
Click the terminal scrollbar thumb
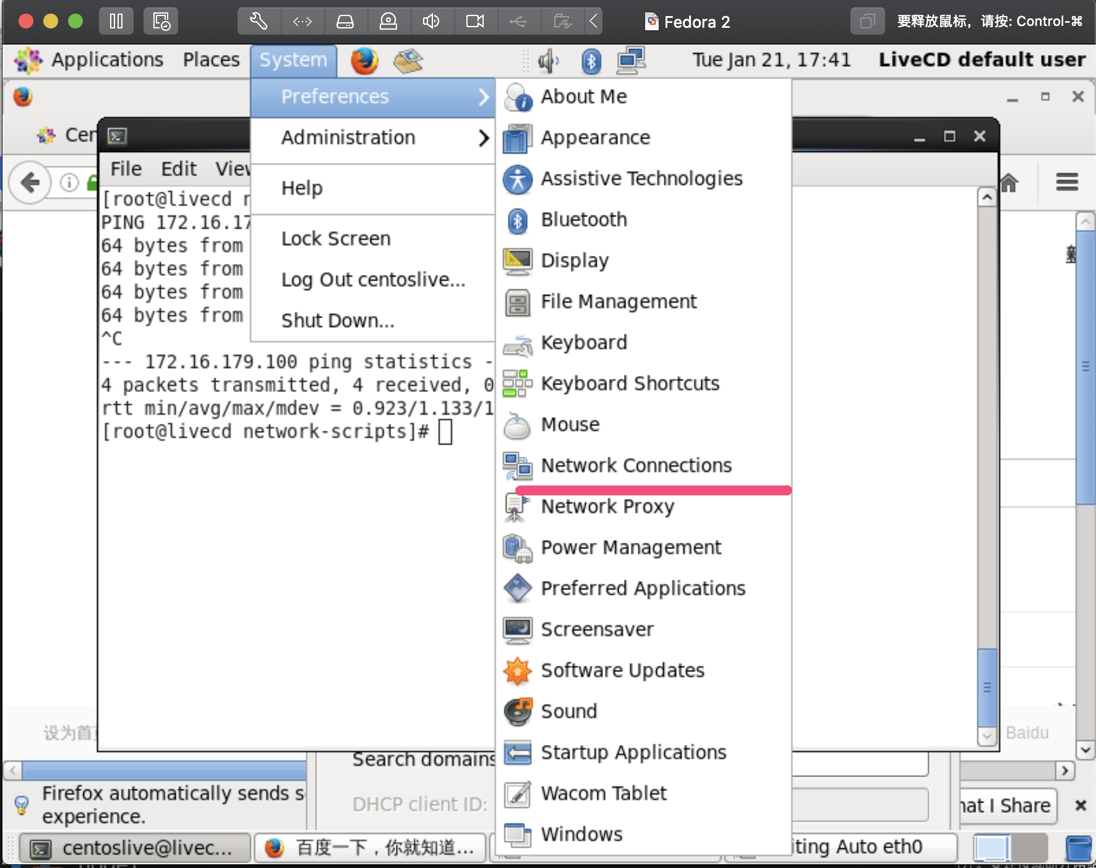[987, 687]
